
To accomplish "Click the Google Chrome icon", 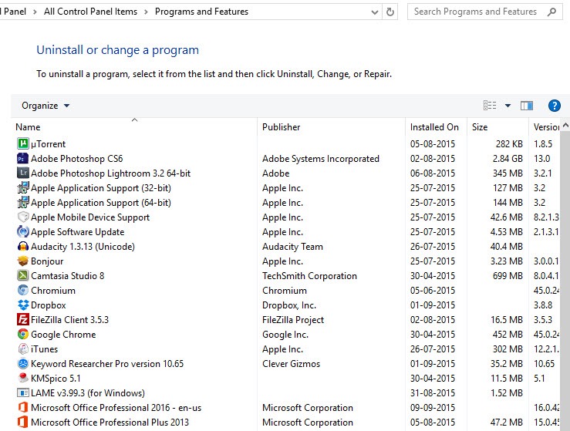I will tap(23, 335).
